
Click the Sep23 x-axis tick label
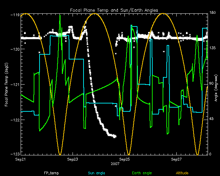tap(73, 159)
